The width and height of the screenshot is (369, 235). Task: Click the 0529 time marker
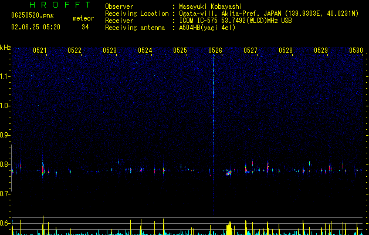[321, 51]
